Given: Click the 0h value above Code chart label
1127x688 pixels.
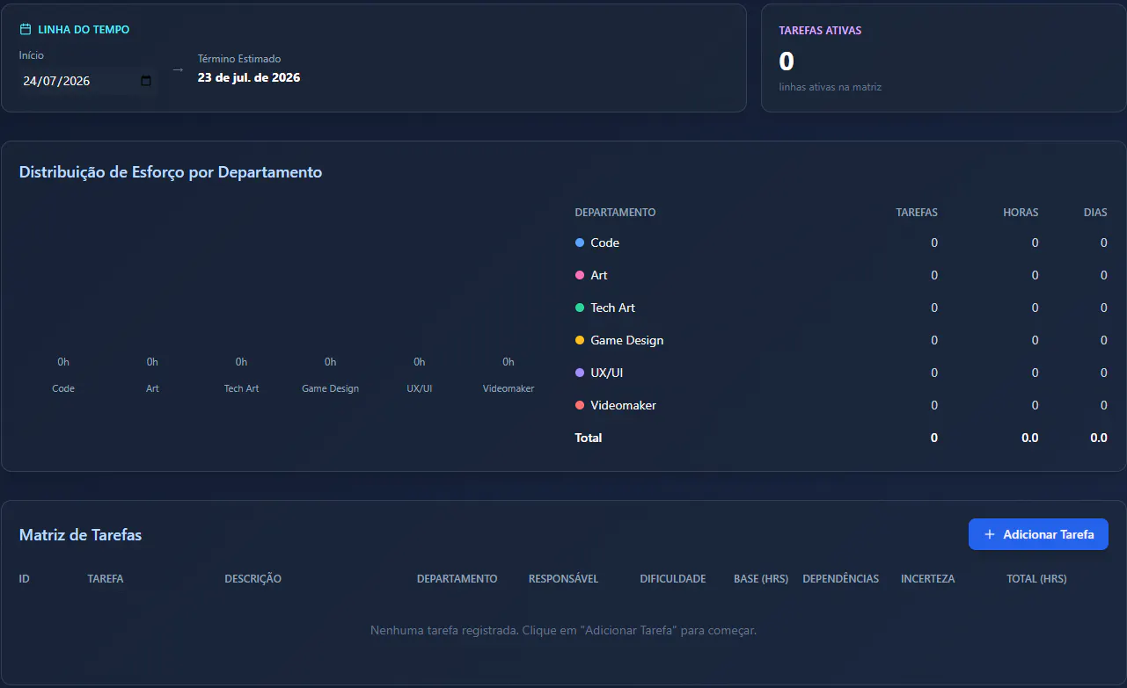Looking at the screenshot, I should 63,362.
